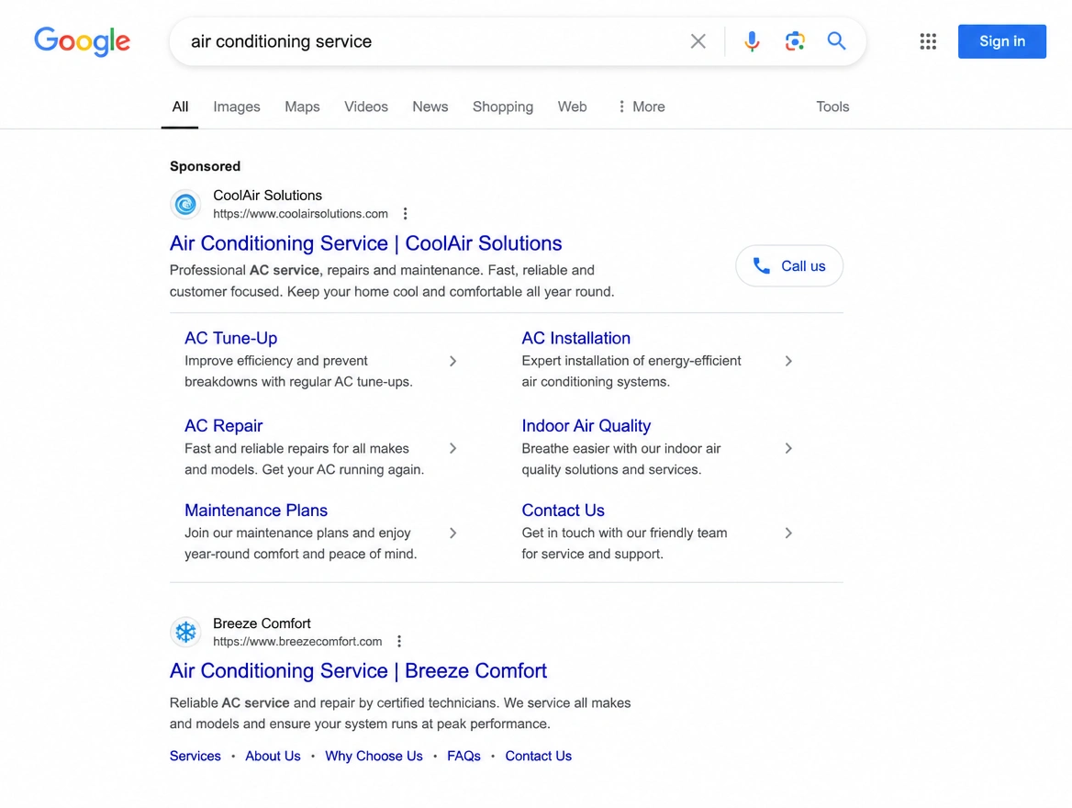Viewport: 1072px width, 808px height.
Task: Expand the Maintenance Plans sitelink chevron
Action: pos(452,533)
